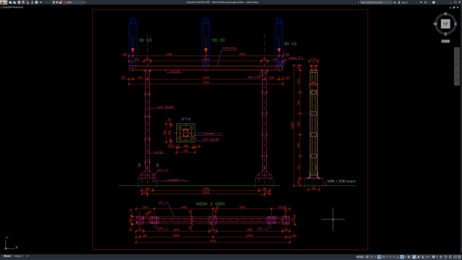Click annotation monitor plus icon
Screen dimensions: 462x260
tap(441, 257)
